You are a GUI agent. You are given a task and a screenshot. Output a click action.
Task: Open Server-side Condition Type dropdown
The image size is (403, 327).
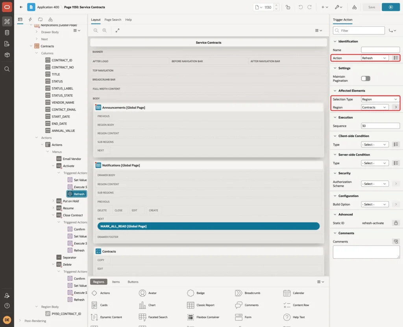coord(375,163)
